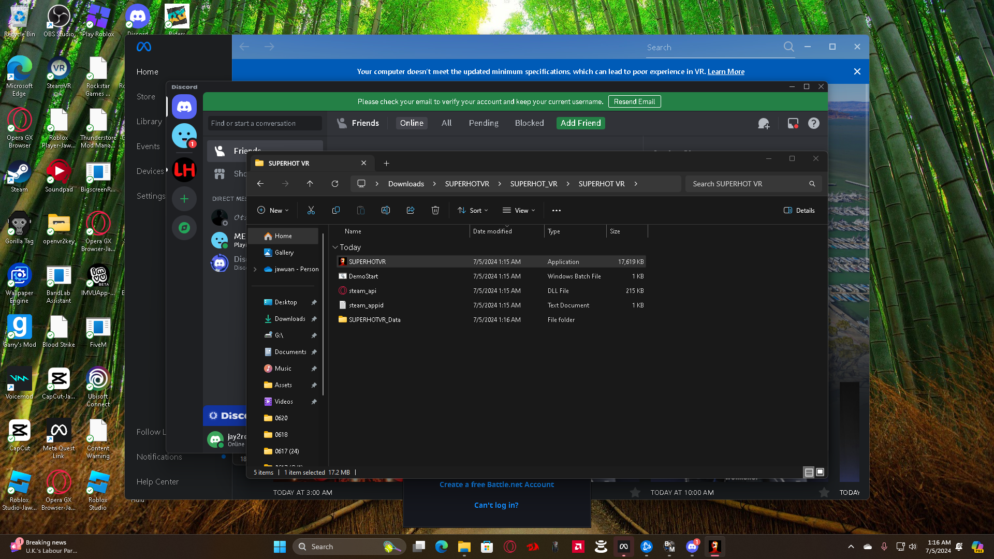Click the search magnifier in Meta Quest Link
Screen dimensions: 994x559
coord(788,47)
